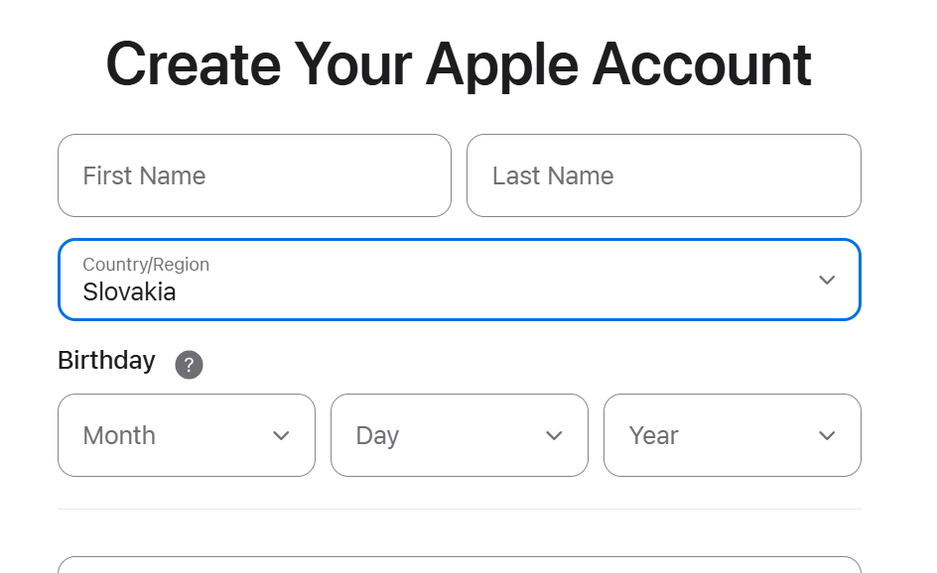Click the Day field's chevron arrow
The image size is (937, 573).
coord(554,435)
